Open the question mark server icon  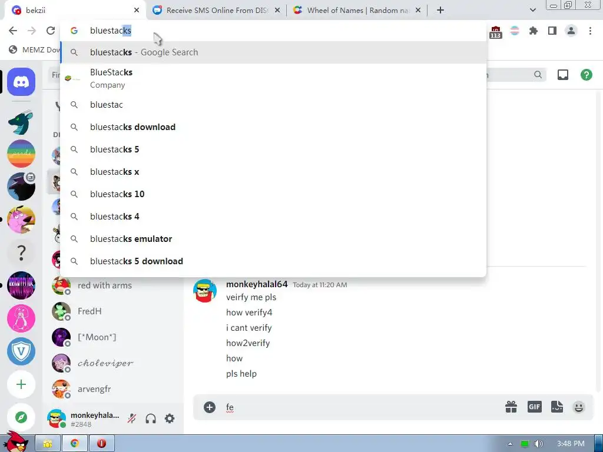click(x=21, y=252)
